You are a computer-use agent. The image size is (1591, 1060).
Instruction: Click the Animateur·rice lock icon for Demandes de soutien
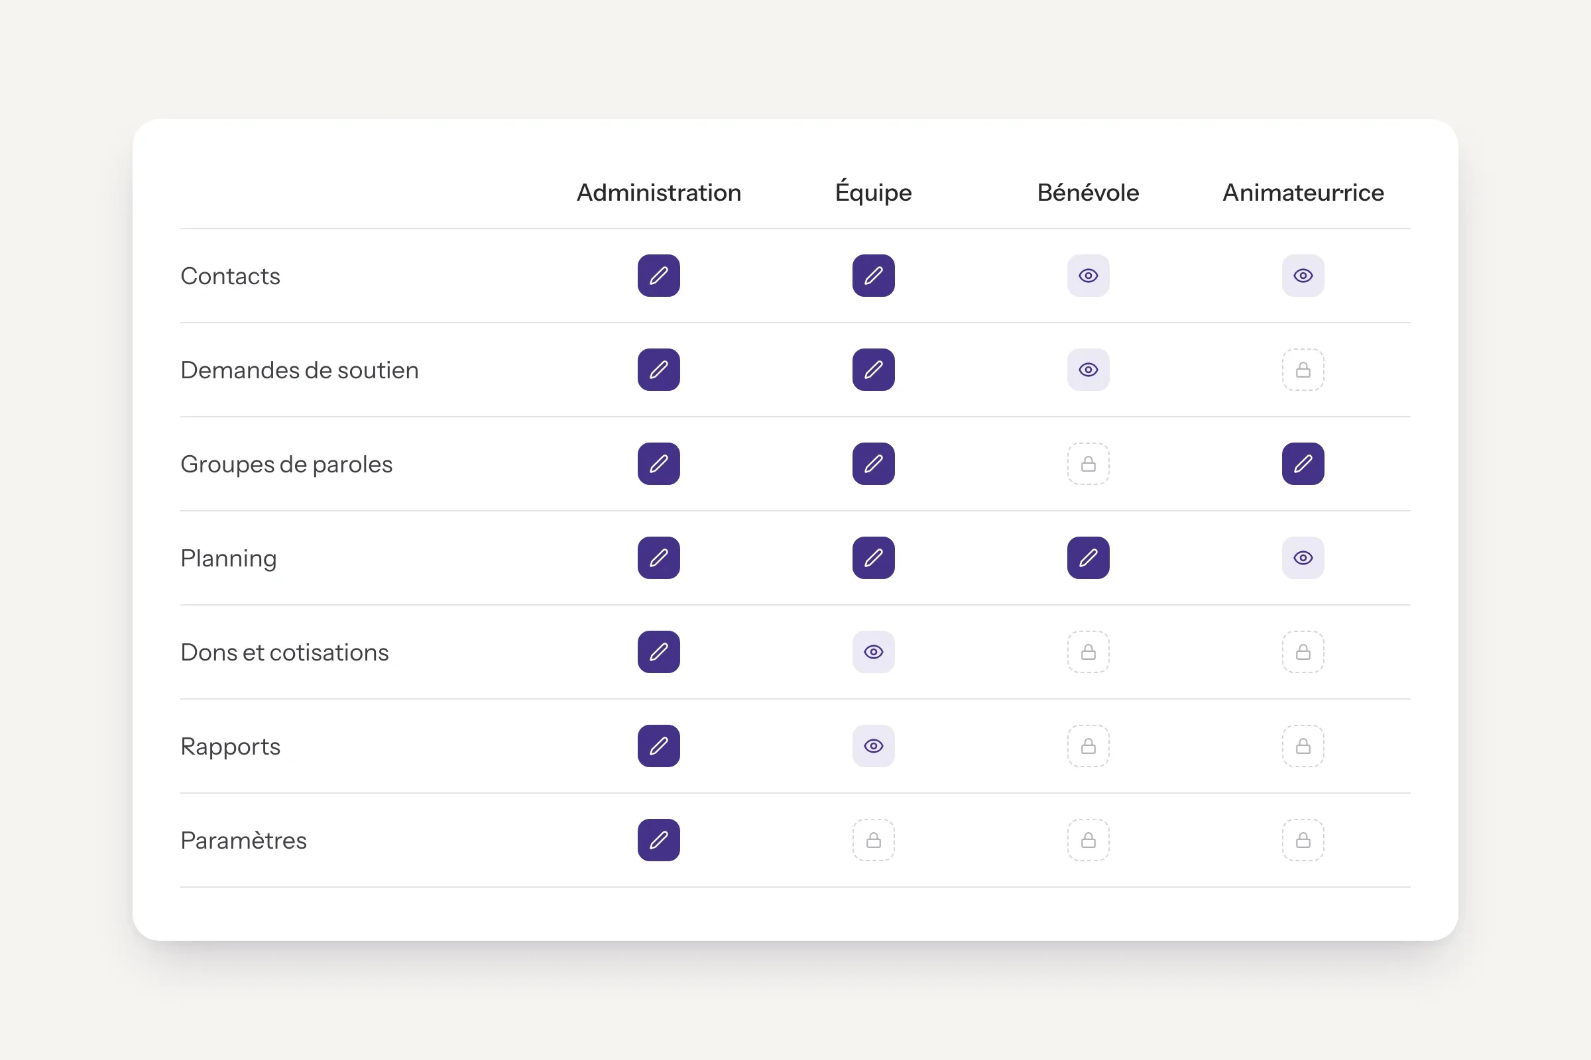click(1303, 369)
